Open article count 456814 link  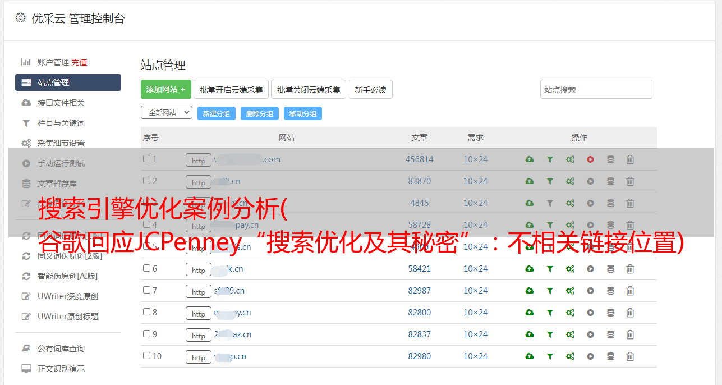(x=420, y=159)
